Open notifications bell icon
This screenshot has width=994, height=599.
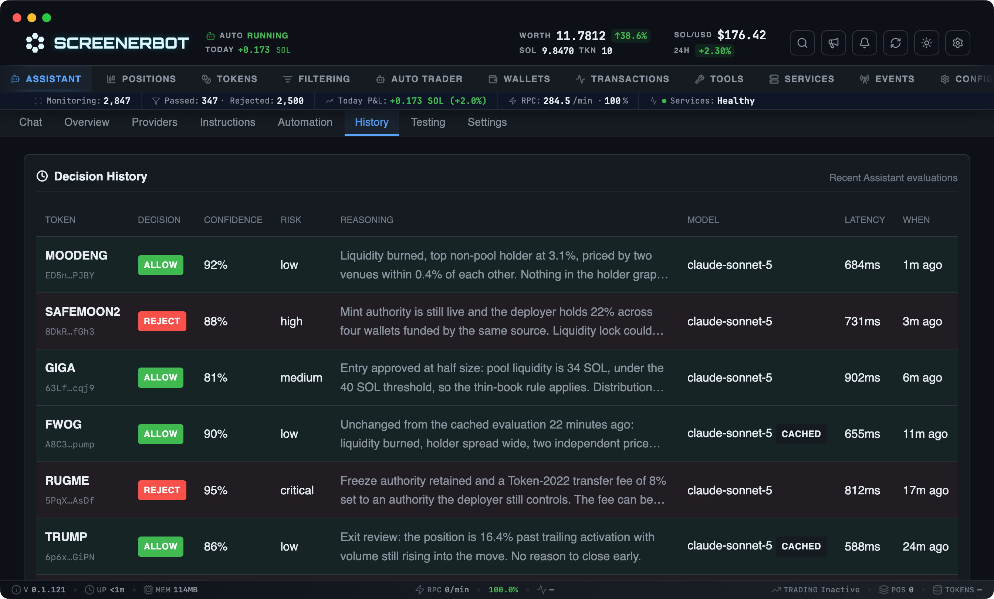(x=864, y=43)
